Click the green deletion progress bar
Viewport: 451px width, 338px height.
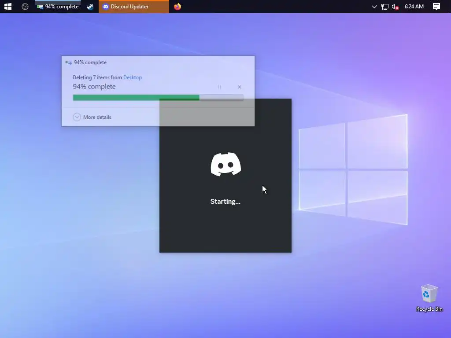pos(158,98)
